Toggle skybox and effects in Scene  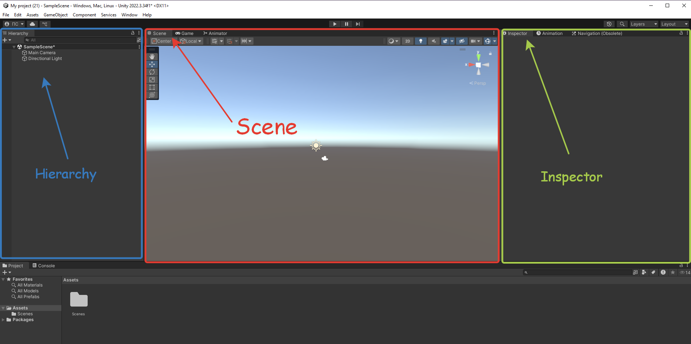[445, 41]
